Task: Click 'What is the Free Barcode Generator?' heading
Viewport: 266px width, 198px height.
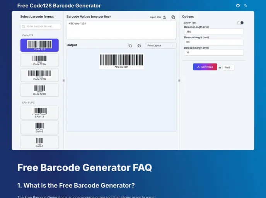Action: tap(76, 185)
